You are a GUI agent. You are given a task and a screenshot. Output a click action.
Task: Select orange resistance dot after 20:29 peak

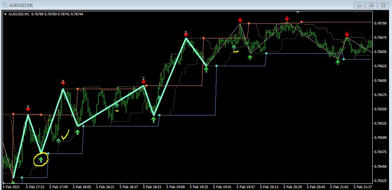tap(301, 22)
